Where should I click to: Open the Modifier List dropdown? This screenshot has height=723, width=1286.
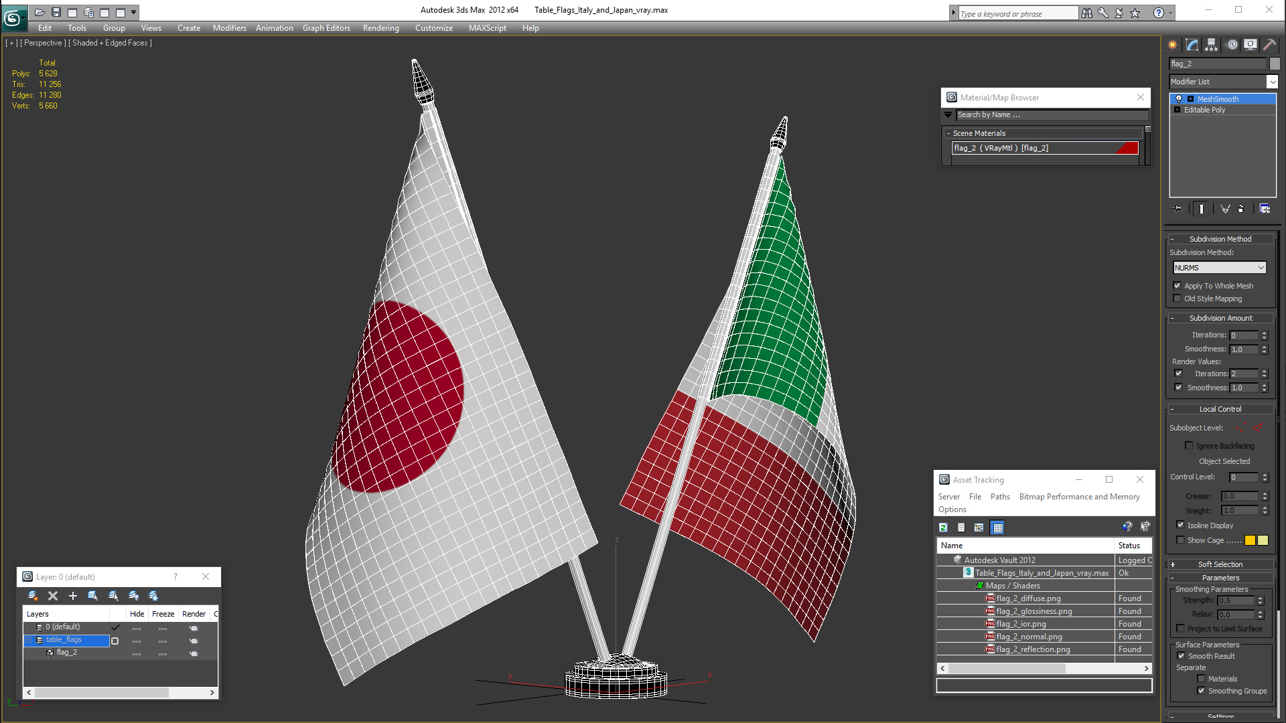(x=1272, y=82)
